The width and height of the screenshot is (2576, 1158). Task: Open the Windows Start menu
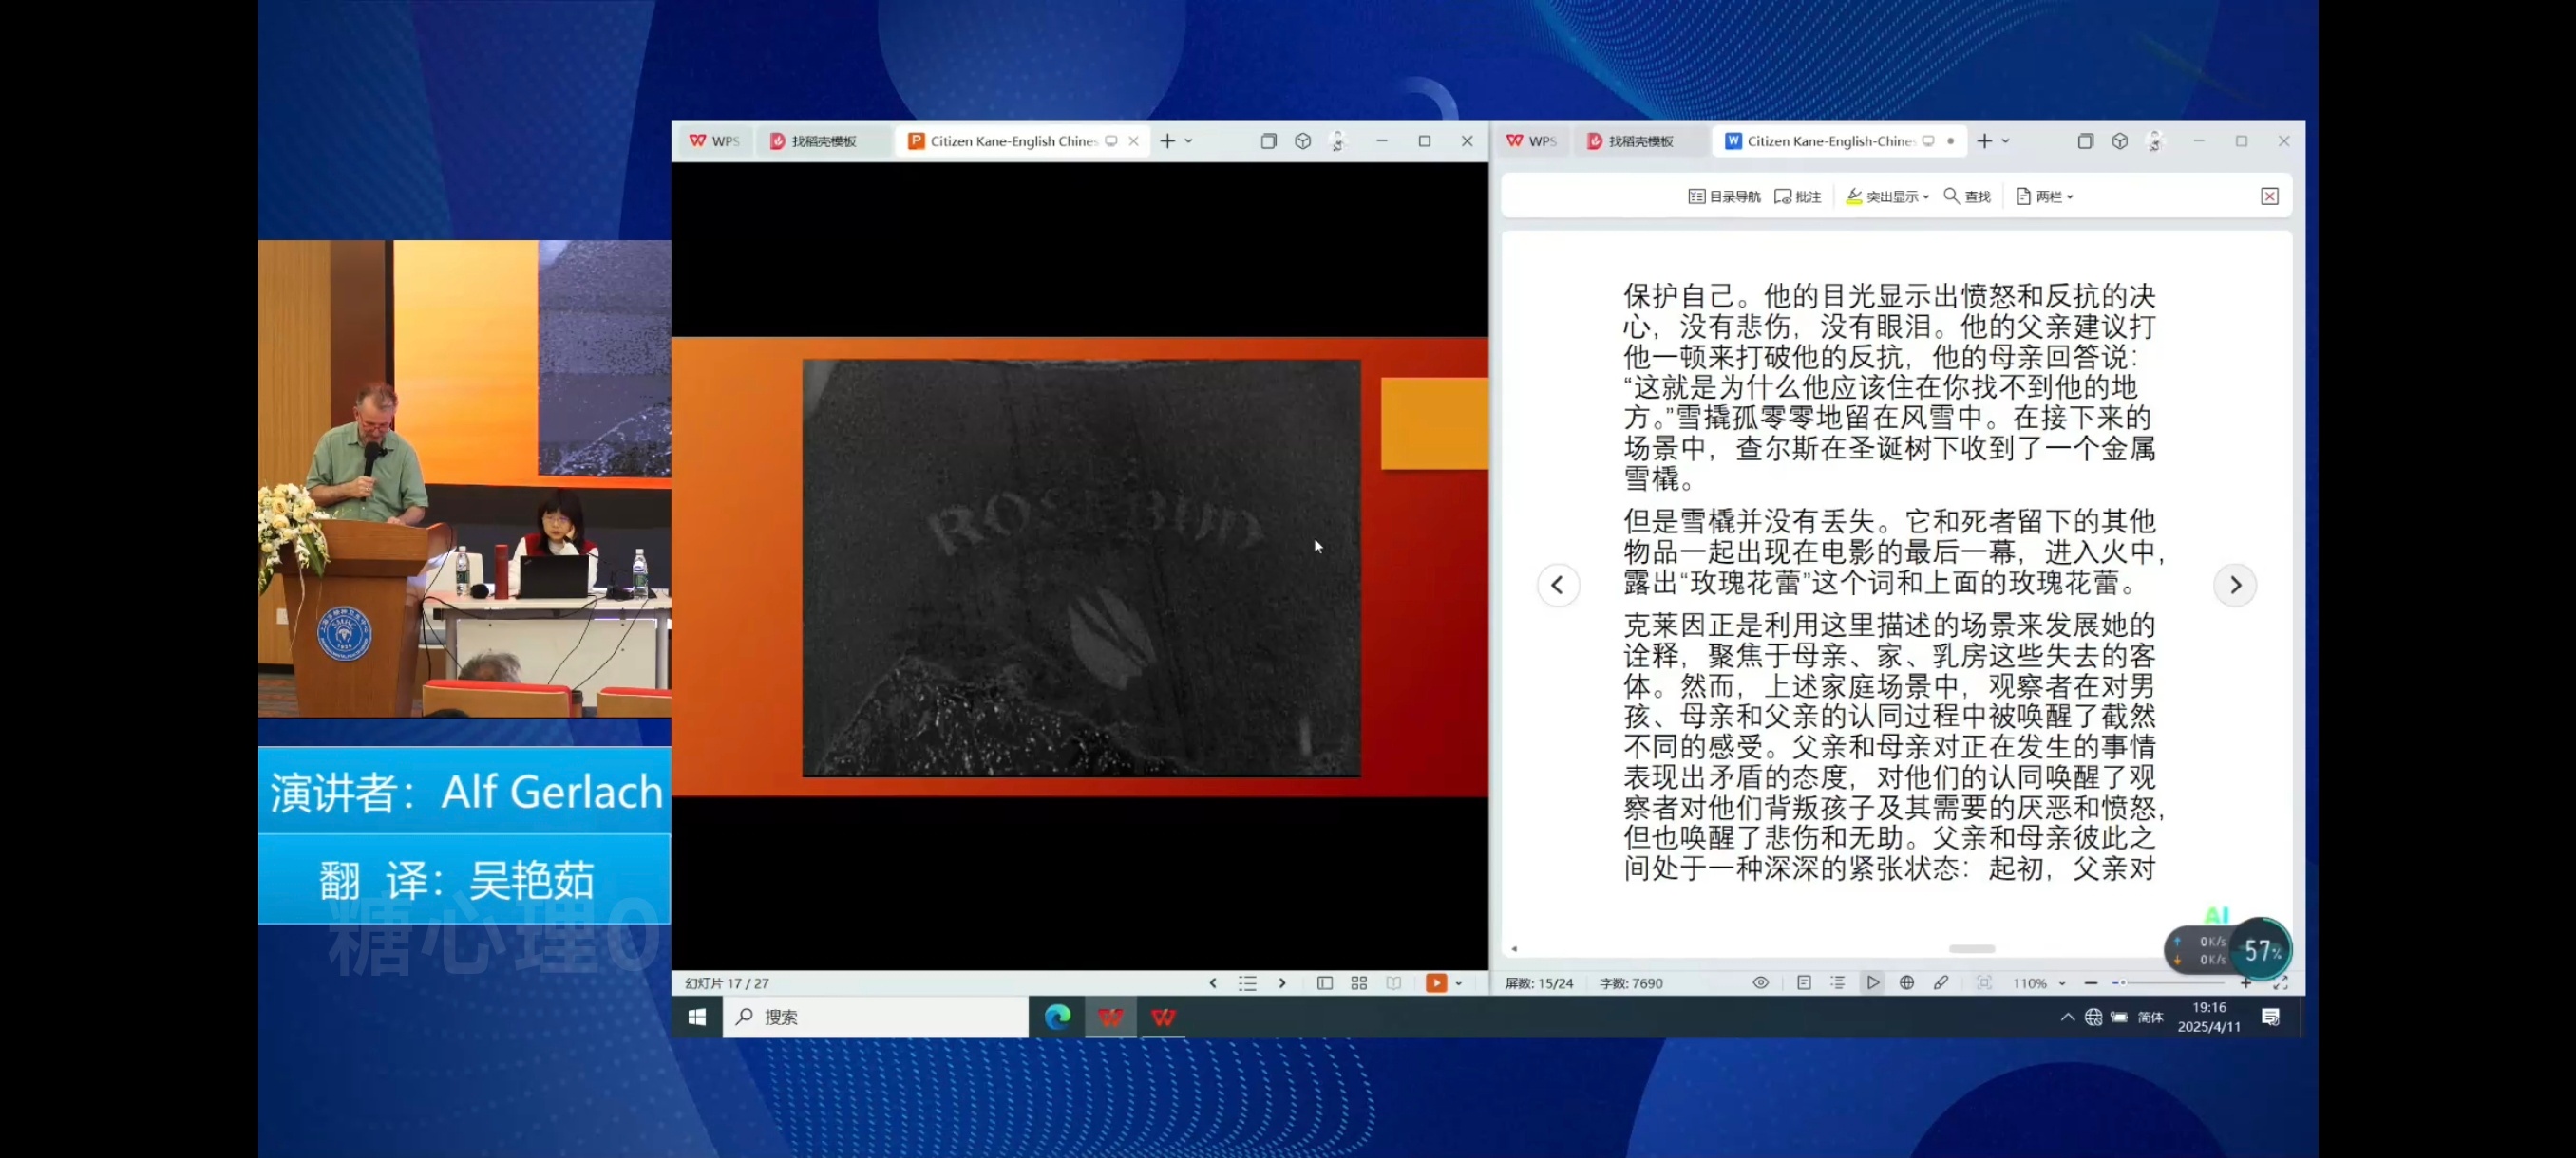click(697, 1017)
